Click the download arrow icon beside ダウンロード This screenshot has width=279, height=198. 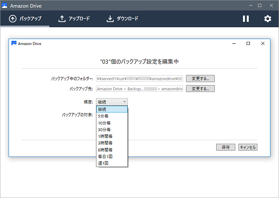(110, 19)
